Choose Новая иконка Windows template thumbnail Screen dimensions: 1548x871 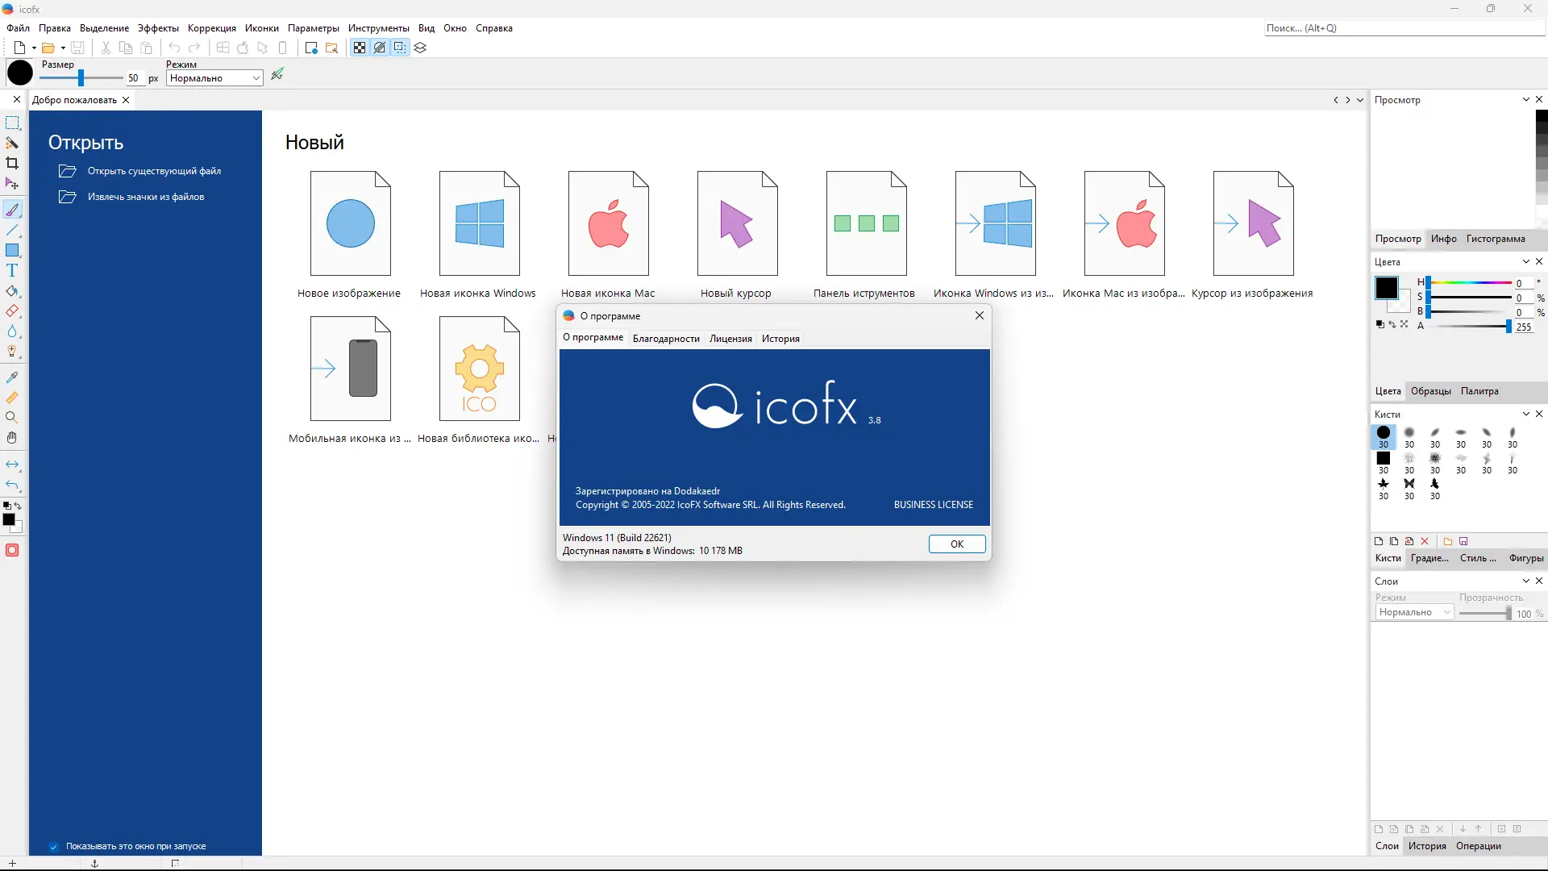(479, 224)
